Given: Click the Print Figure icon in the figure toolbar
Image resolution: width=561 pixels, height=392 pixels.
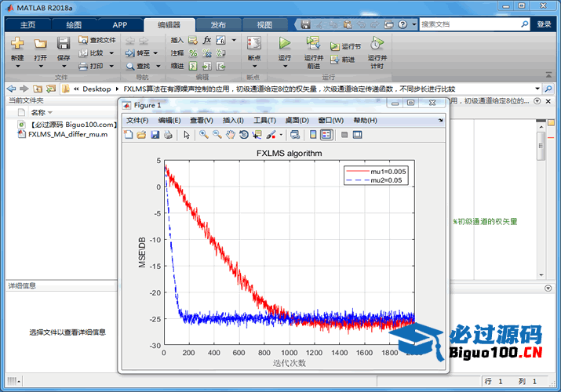Looking at the screenshot, I should pyautogui.click(x=168, y=135).
